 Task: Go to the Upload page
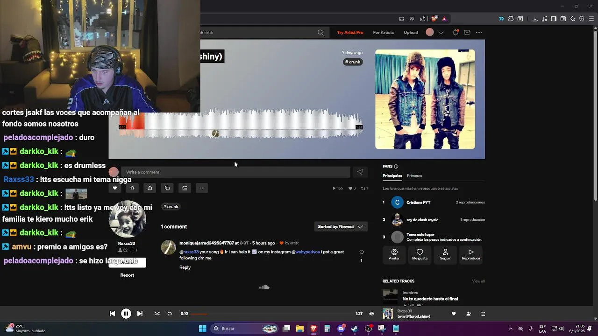click(x=411, y=33)
